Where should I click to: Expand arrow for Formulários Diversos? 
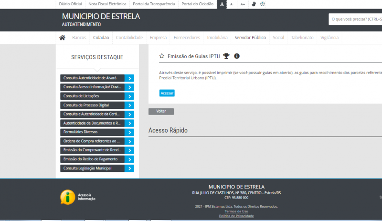tap(129, 132)
